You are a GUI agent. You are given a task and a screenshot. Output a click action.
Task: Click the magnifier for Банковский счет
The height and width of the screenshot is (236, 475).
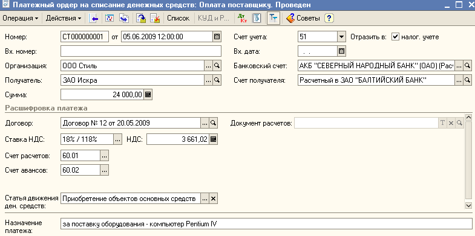(468, 66)
